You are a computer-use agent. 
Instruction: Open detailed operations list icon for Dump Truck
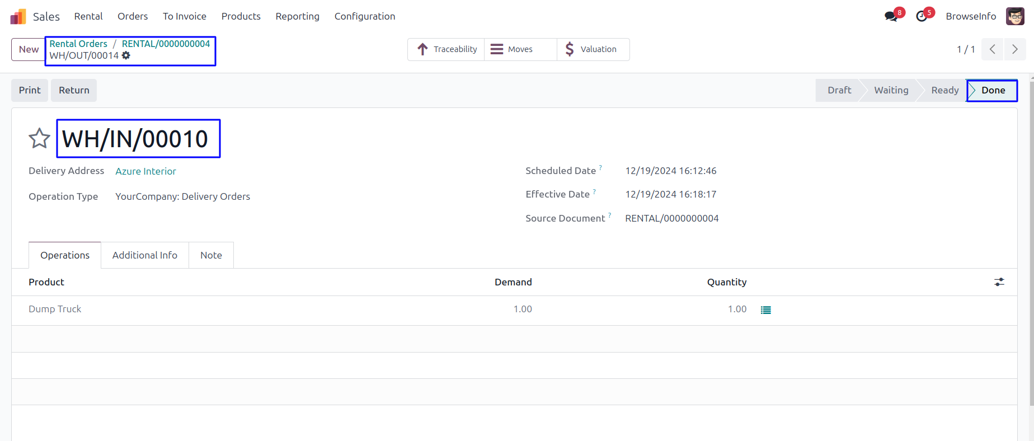765,310
